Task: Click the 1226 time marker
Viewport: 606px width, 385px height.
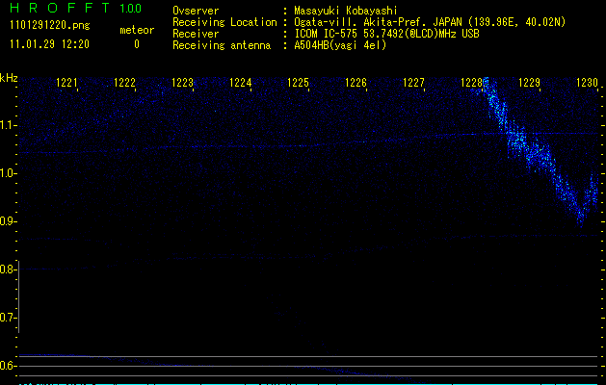Action: click(356, 82)
